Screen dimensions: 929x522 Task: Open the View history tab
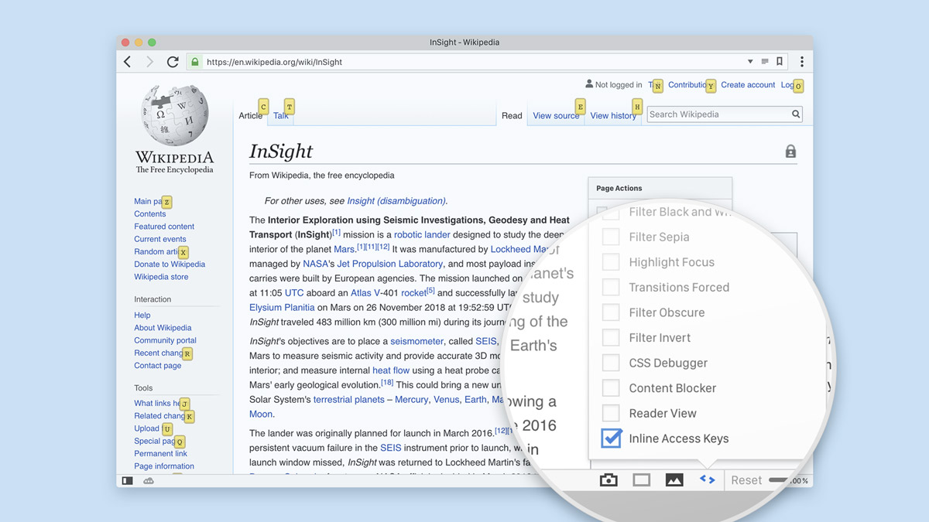pos(613,116)
